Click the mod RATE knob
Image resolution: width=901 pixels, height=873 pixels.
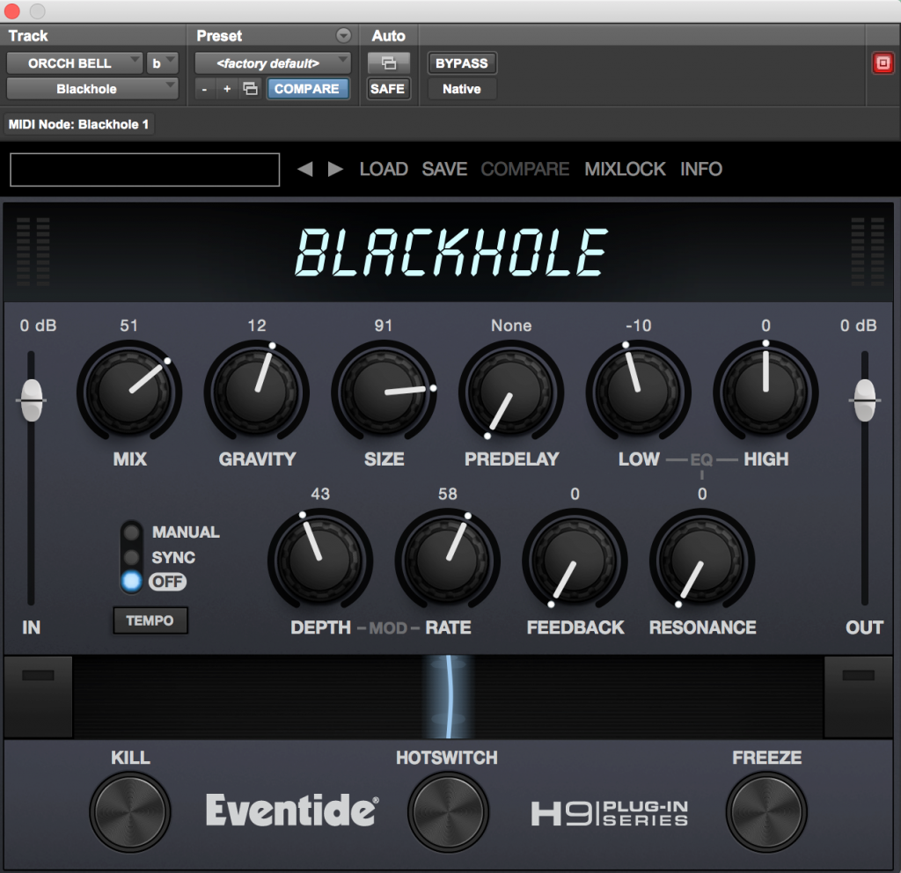pos(448,561)
